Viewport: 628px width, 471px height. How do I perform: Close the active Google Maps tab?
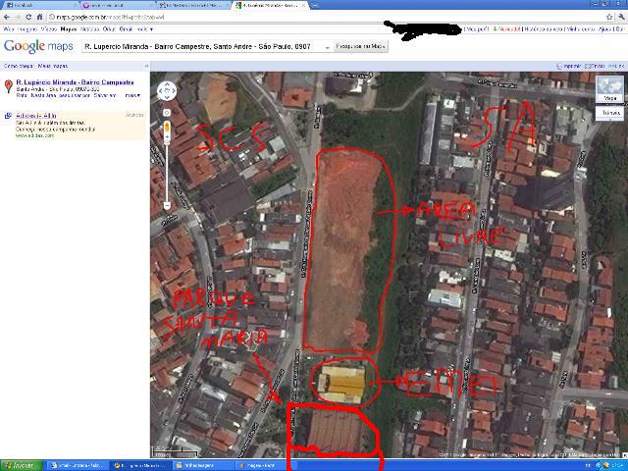[x=303, y=6]
